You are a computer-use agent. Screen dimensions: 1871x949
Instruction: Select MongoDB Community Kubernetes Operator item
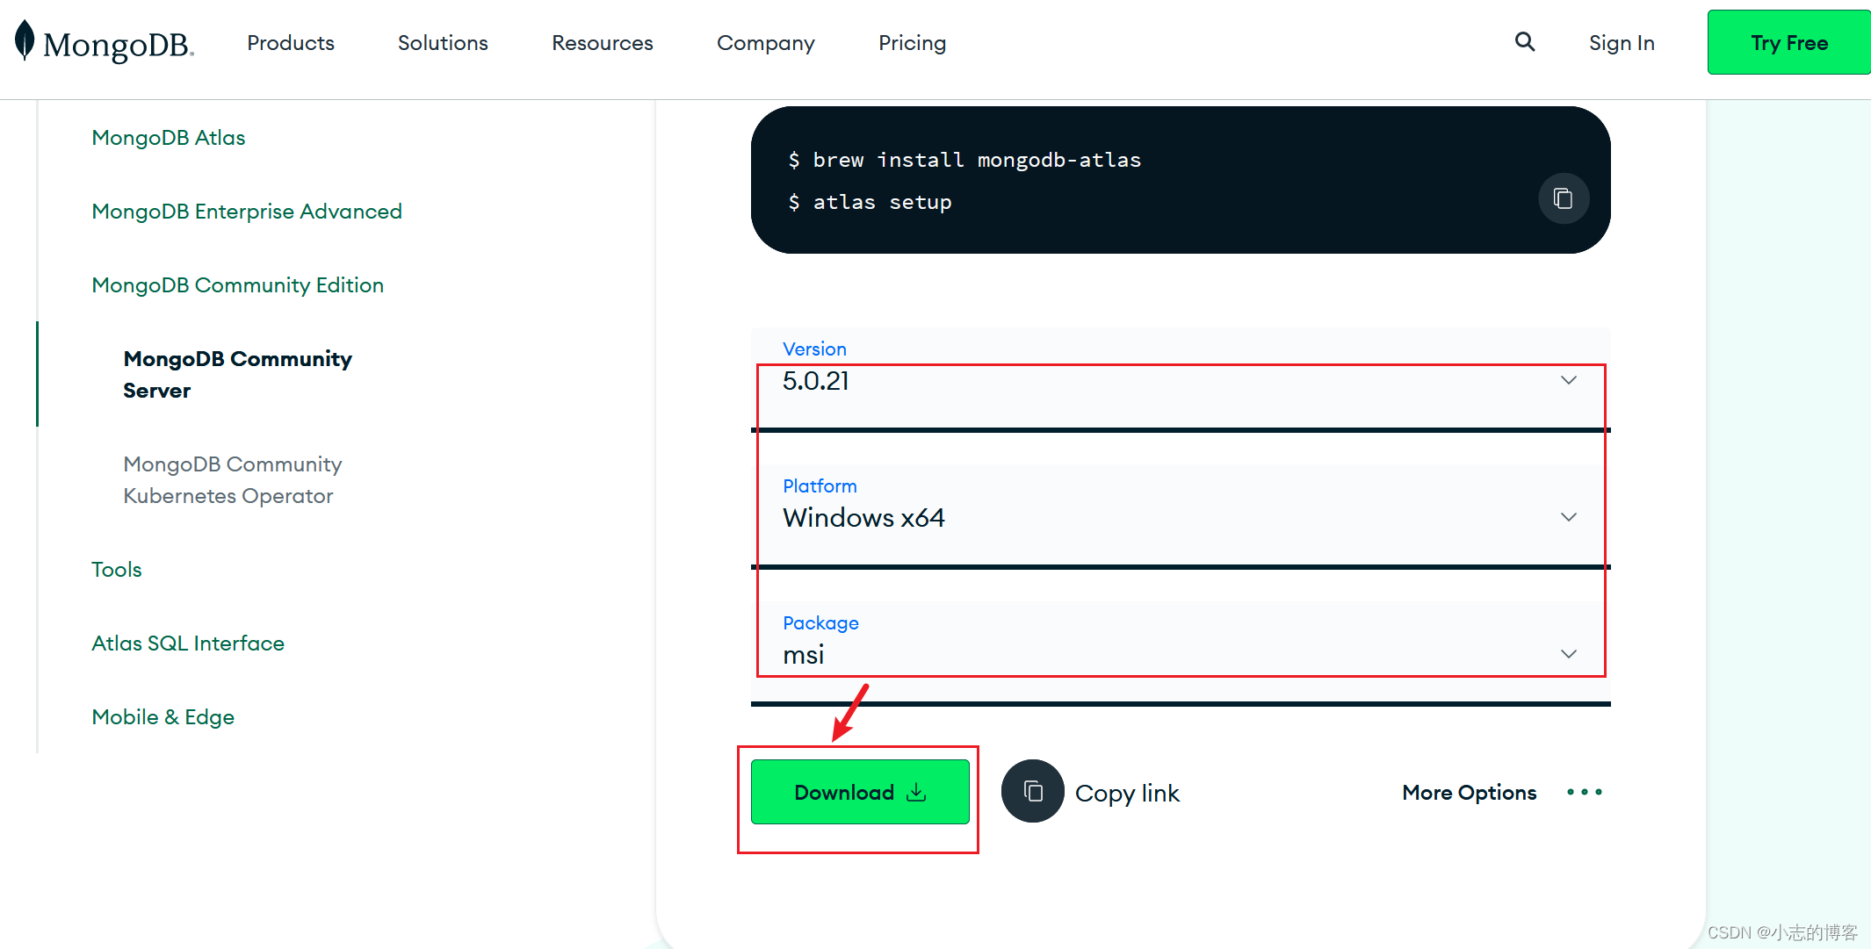pyautogui.click(x=233, y=480)
